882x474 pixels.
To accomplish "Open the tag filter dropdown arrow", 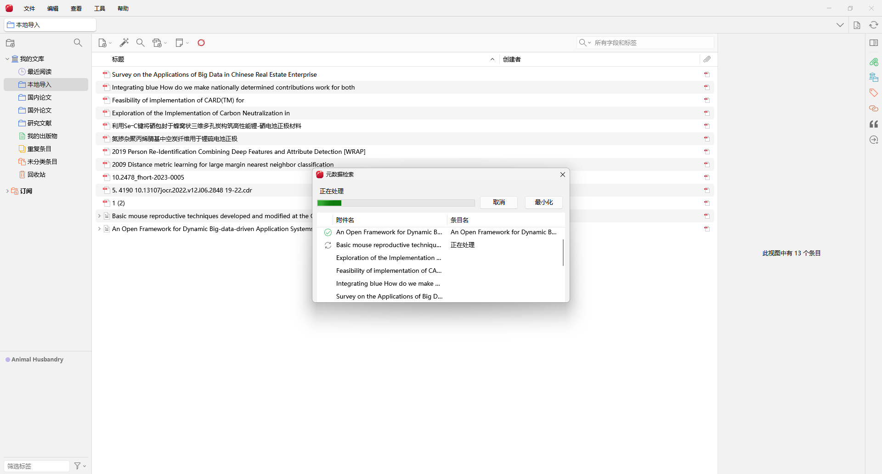I will (80, 466).
